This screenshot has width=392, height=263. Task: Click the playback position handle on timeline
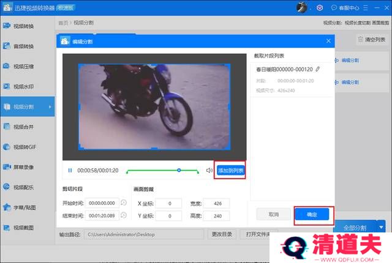[x=179, y=170]
